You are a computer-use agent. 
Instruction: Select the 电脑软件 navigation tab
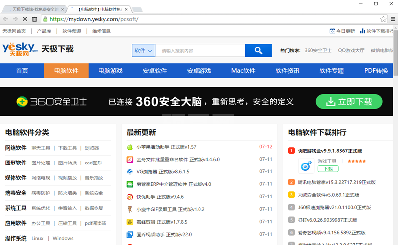[66, 70]
